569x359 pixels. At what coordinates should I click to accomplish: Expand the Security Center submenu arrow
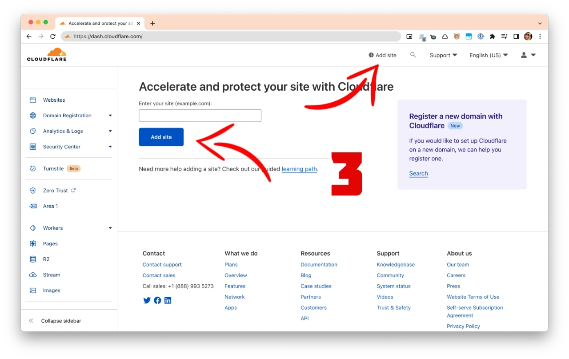[x=110, y=147]
